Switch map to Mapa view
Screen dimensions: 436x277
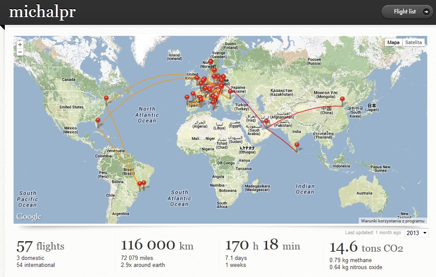[393, 42]
